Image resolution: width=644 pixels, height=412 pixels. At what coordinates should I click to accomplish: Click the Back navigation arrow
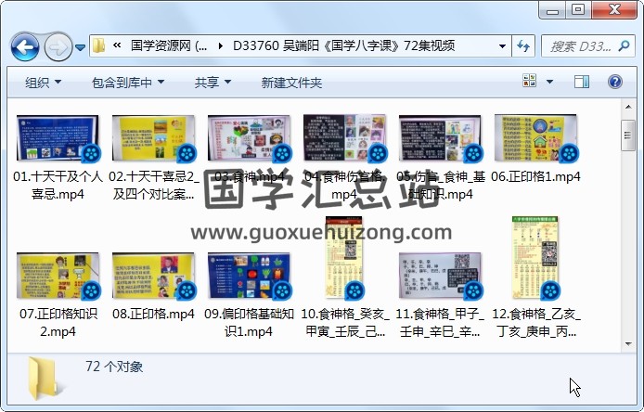tap(25, 46)
